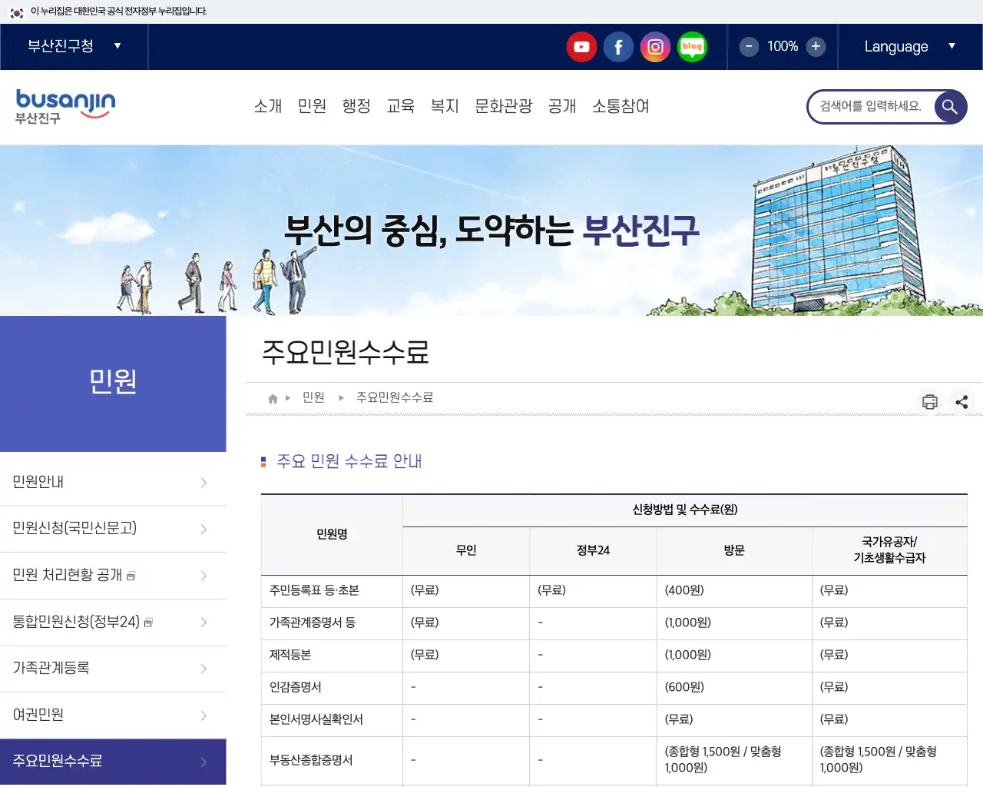Click the home icon in the breadcrumb

[272, 397]
